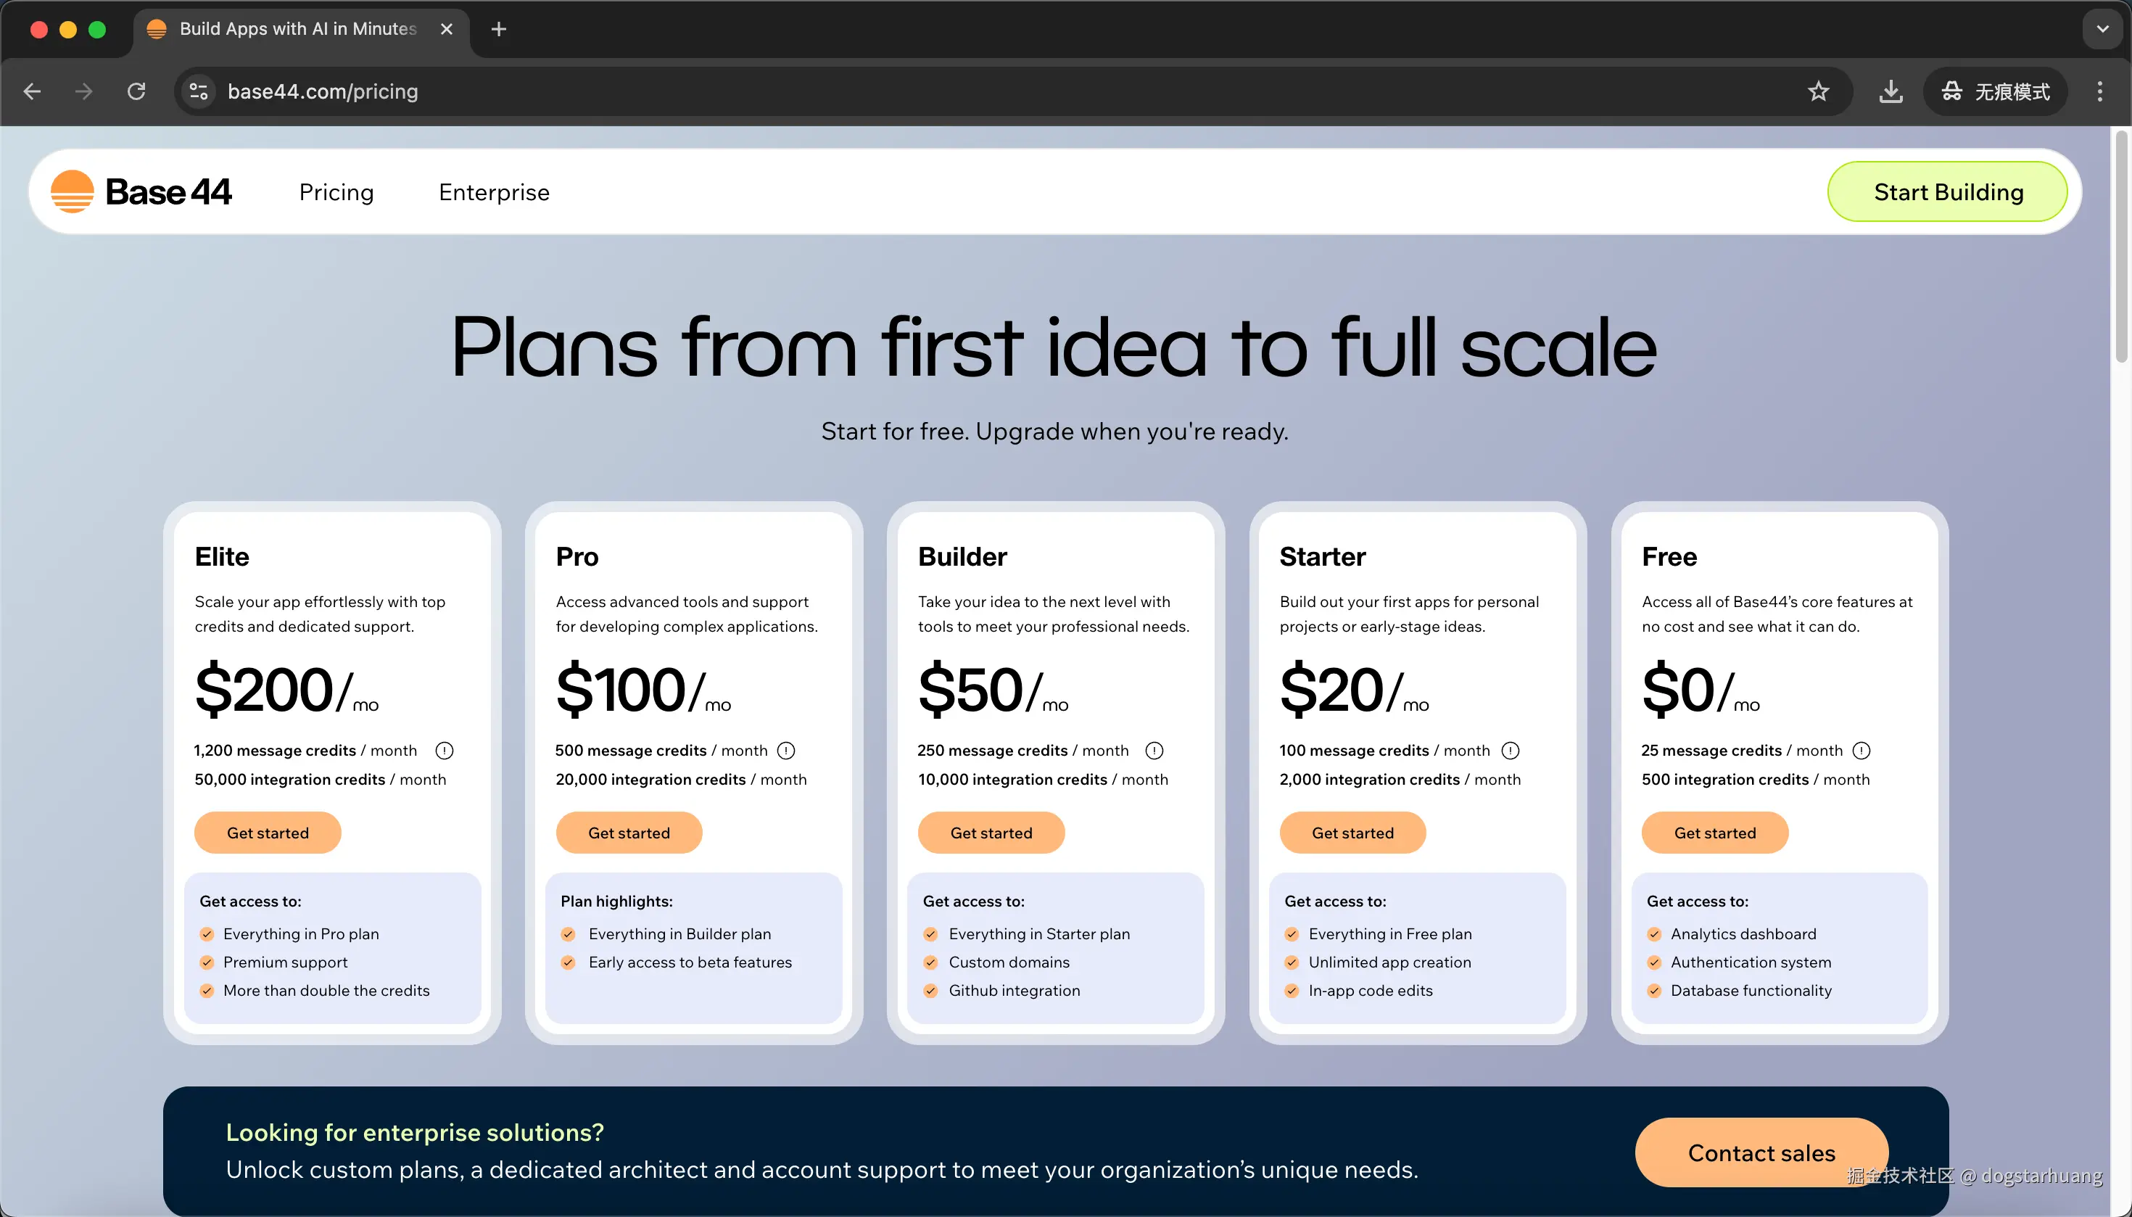Show info icon for Free message credits
2132x1217 pixels.
(x=1862, y=751)
